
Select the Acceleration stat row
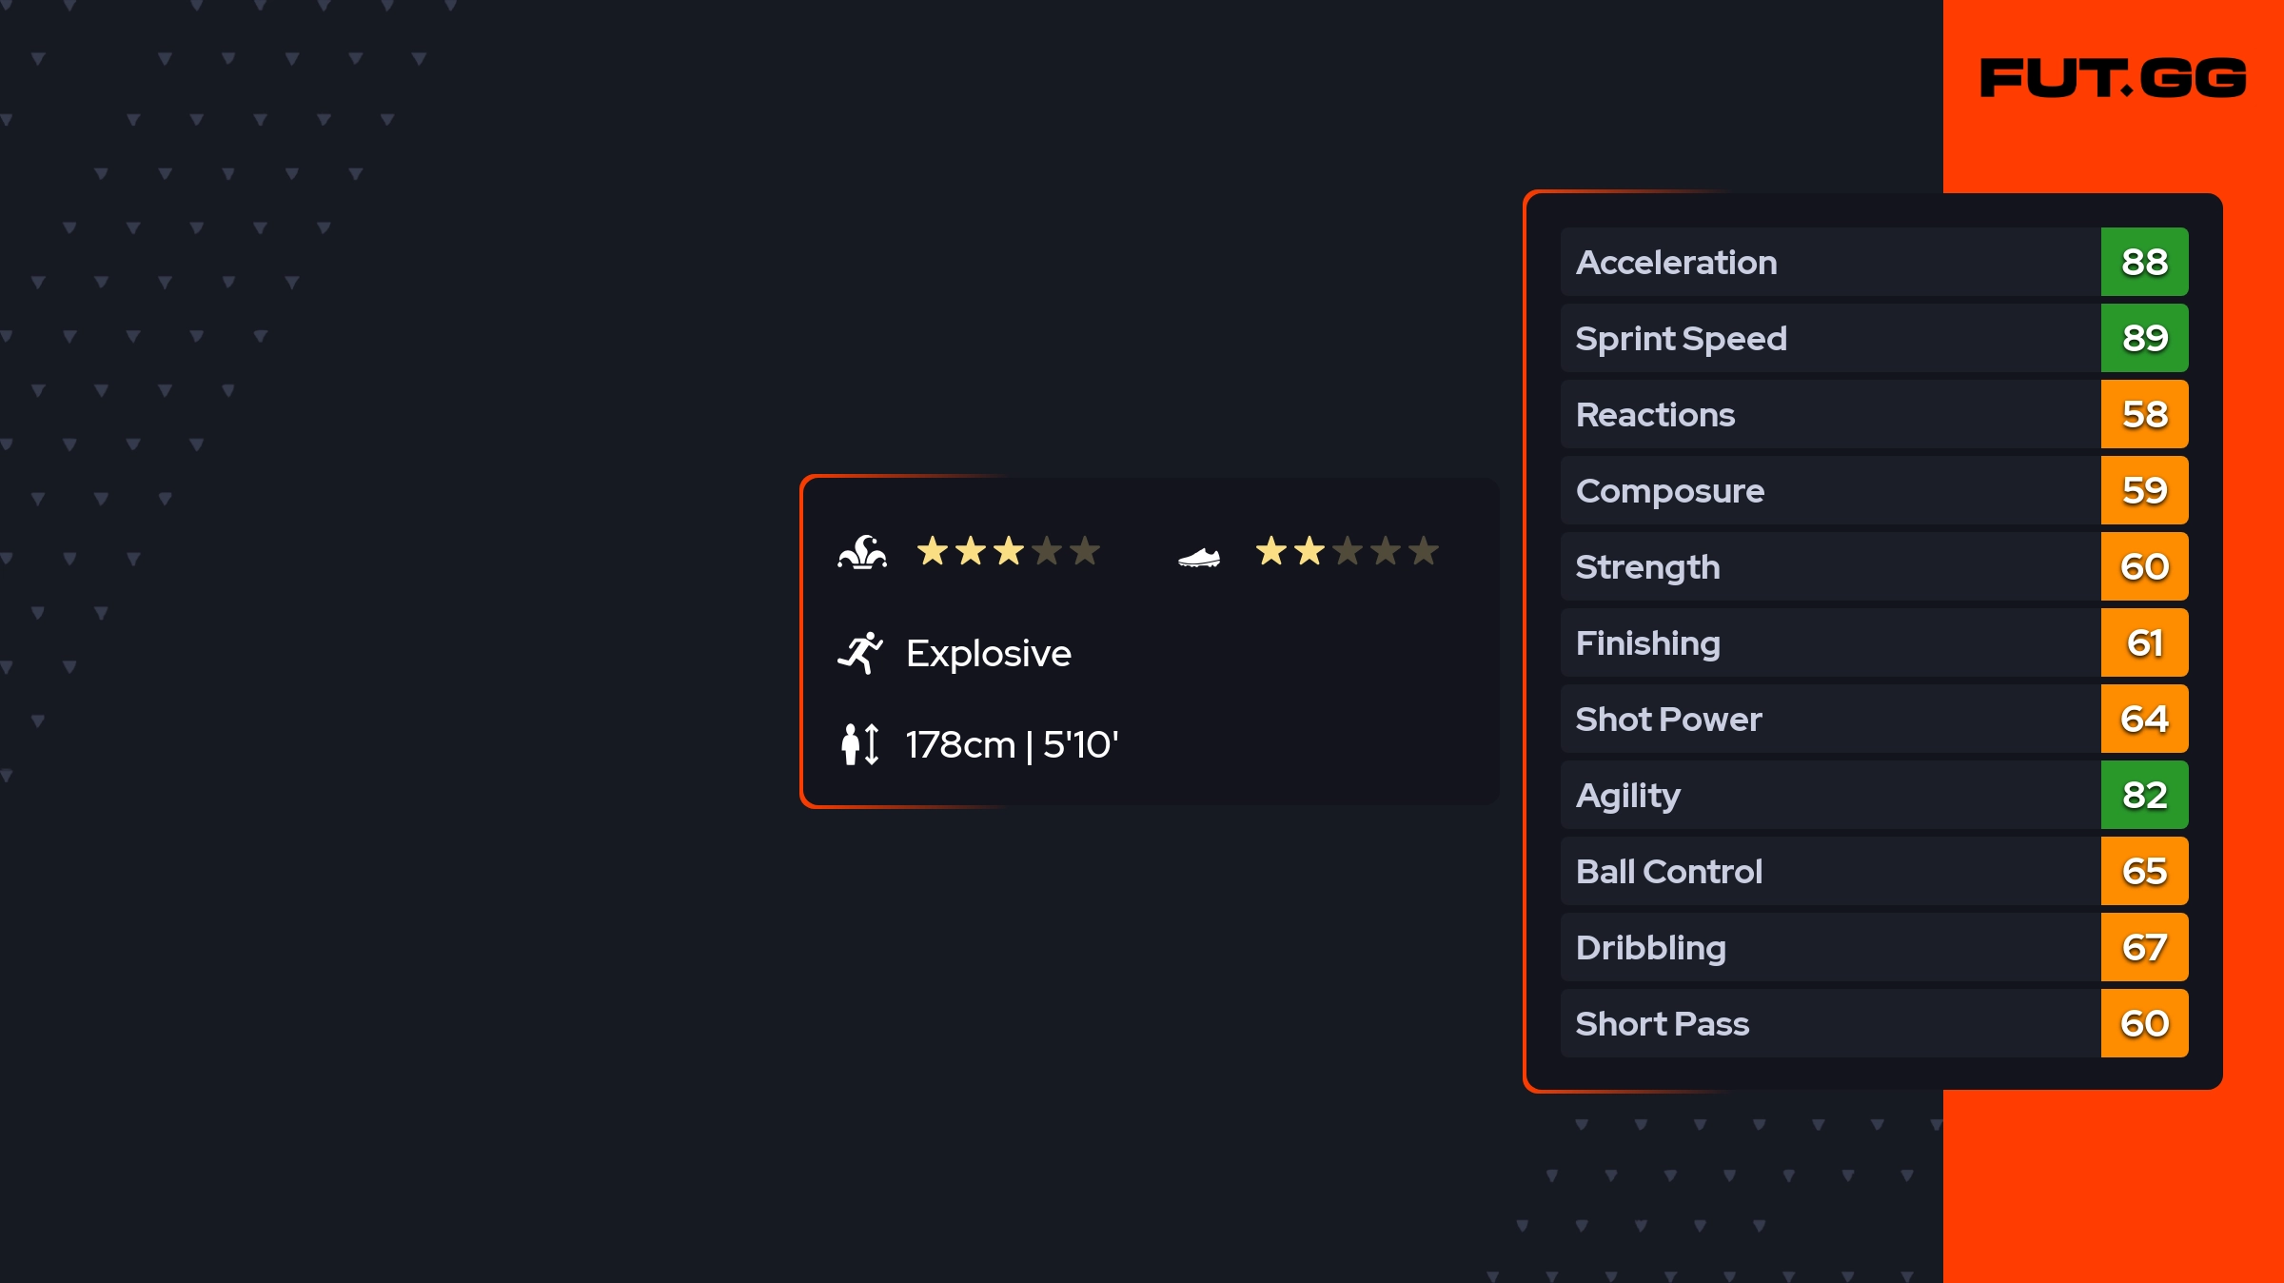pos(1827,262)
